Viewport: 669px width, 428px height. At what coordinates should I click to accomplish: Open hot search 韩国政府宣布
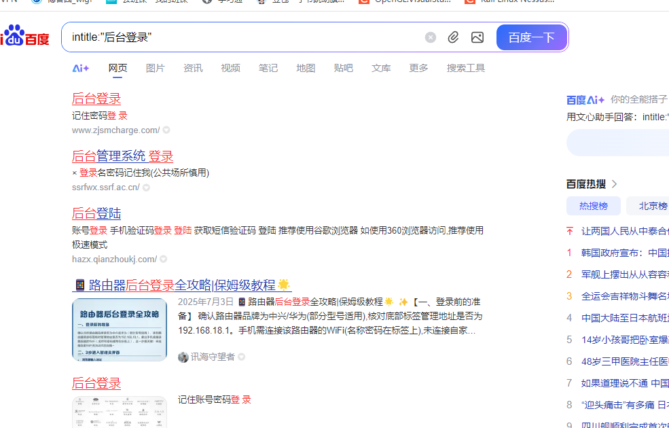pos(625,253)
